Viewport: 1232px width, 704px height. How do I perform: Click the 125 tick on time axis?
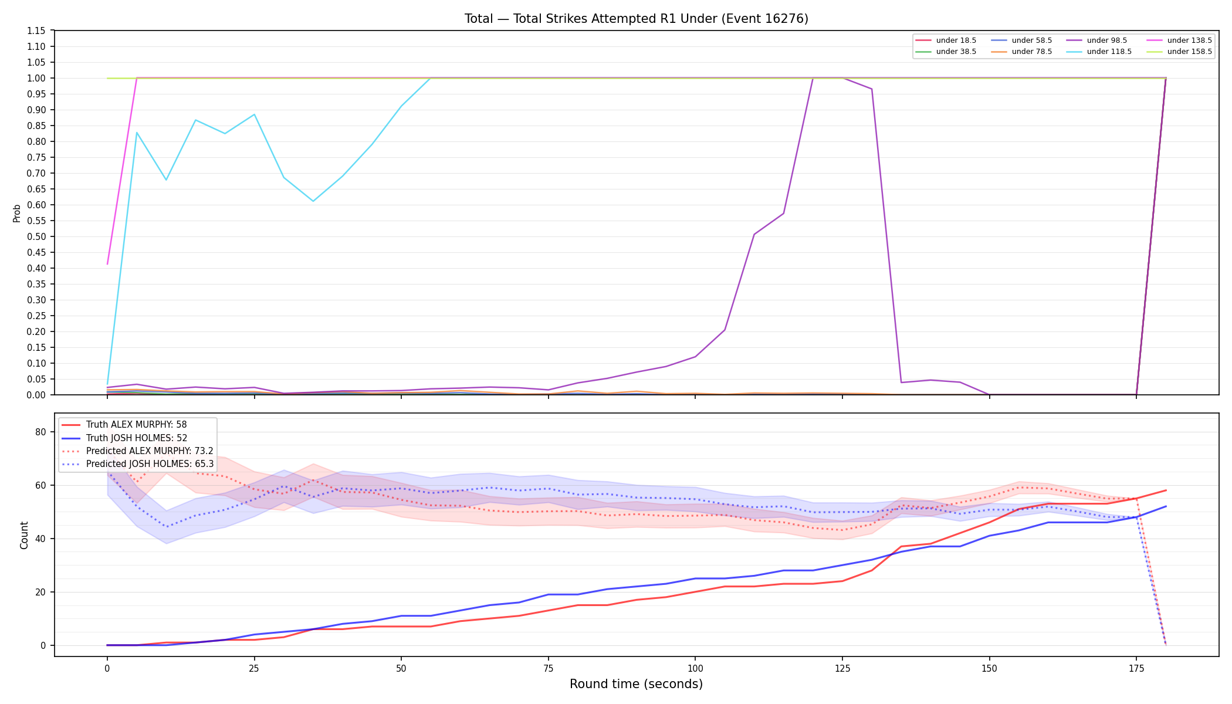point(842,668)
